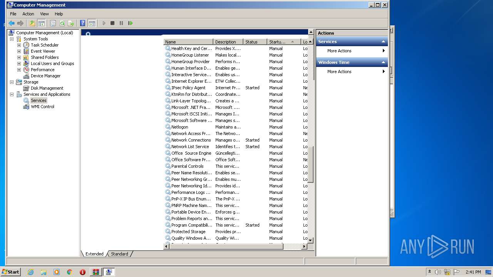The width and height of the screenshot is (493, 277).
Task: Select WMI Control in the tree
Action: click(x=42, y=107)
